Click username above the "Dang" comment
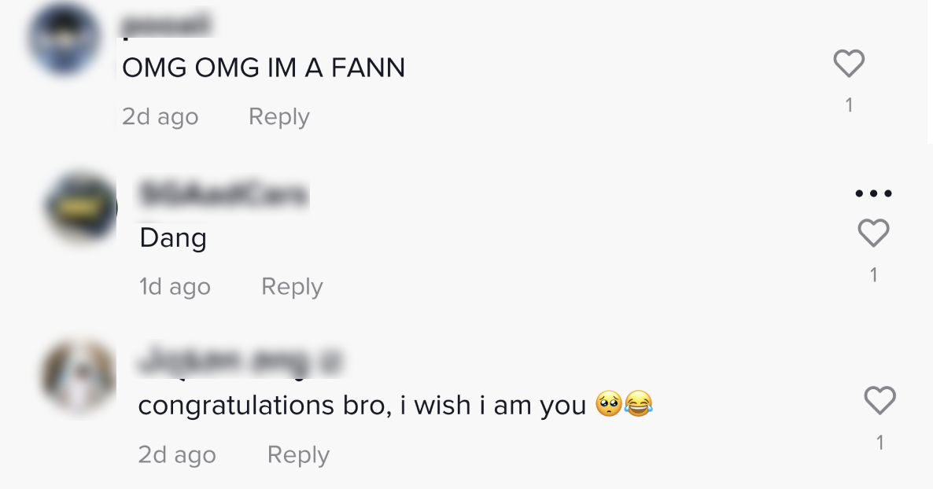This screenshot has width=933, height=489. (223, 195)
